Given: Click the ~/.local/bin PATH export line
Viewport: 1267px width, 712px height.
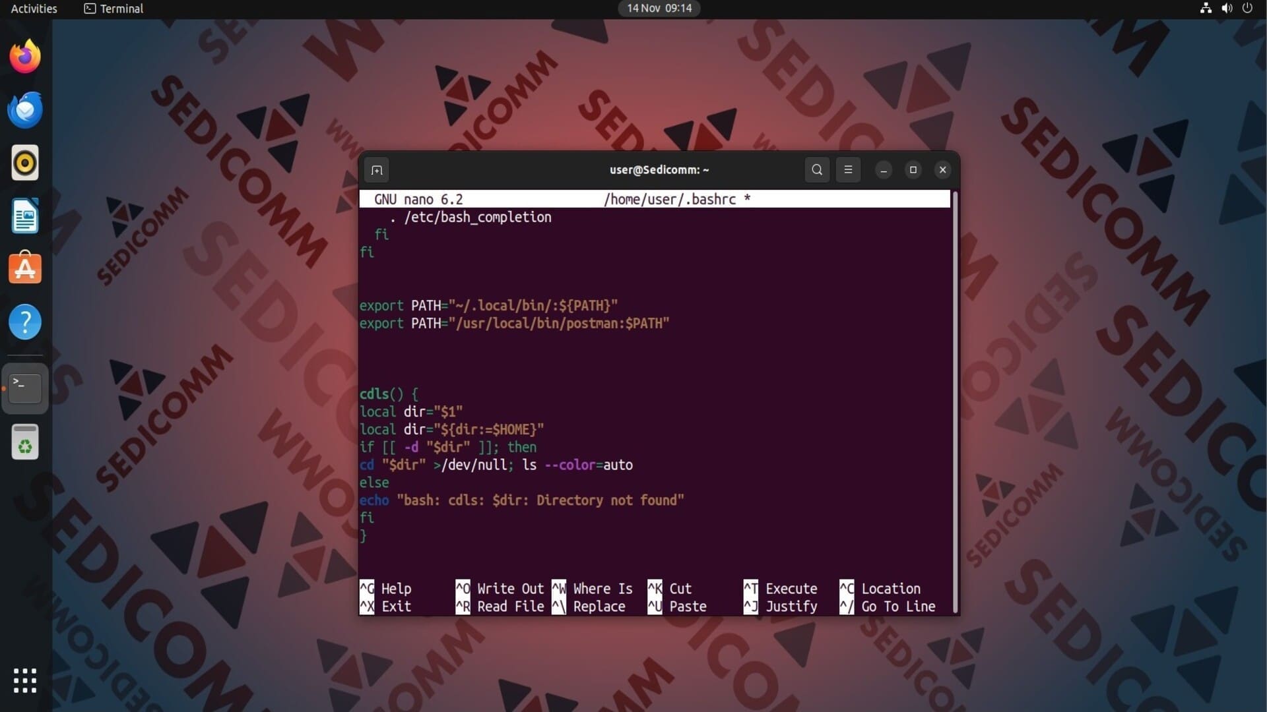Looking at the screenshot, I should pyautogui.click(x=488, y=306).
